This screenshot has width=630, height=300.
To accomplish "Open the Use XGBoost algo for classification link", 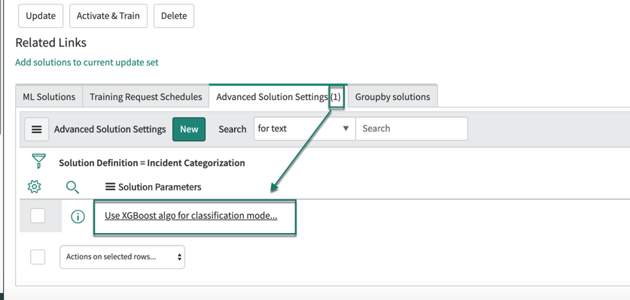I will point(191,216).
